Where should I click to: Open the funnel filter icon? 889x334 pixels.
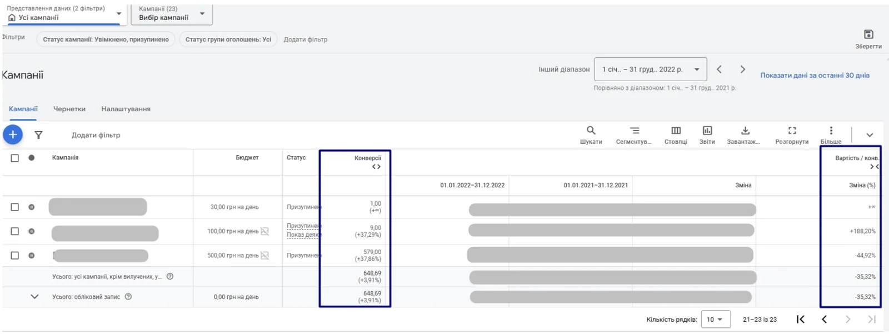[x=38, y=135]
